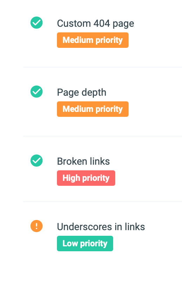Screen dimensions: 182x297
Task: Select the green check icon for Broken links
Action: (x=37, y=160)
